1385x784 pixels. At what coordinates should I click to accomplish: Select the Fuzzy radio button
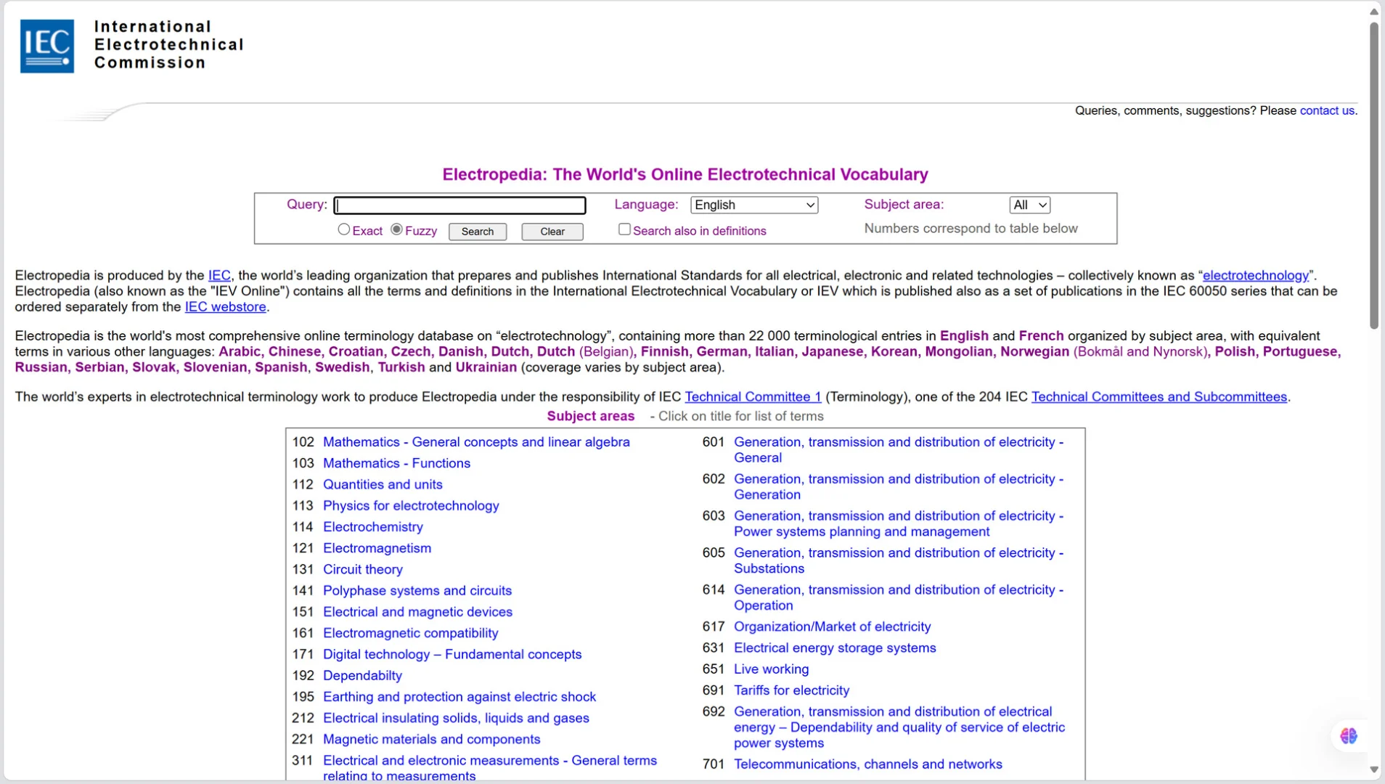[396, 229]
